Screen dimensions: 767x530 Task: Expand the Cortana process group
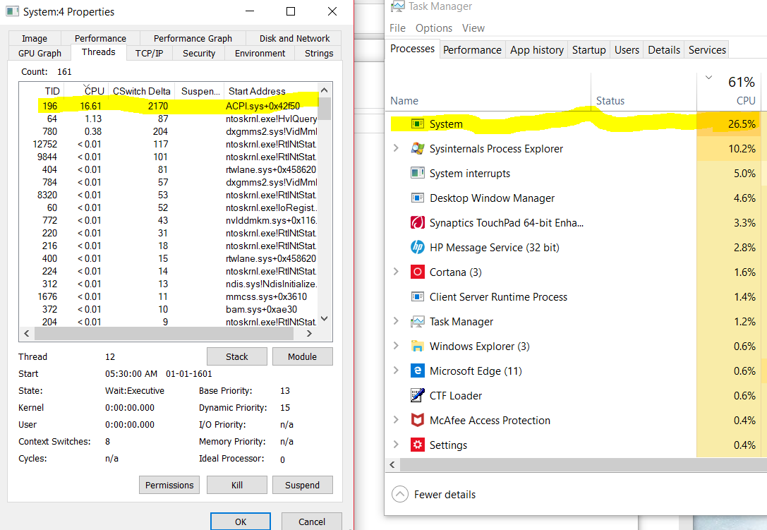pyautogui.click(x=395, y=272)
